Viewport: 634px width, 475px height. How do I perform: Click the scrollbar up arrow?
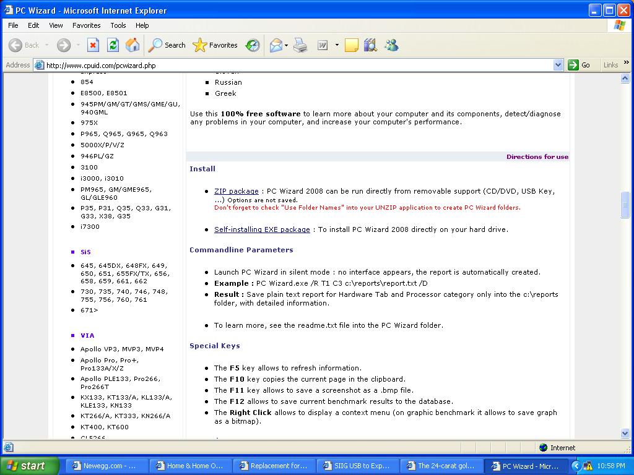(625, 79)
